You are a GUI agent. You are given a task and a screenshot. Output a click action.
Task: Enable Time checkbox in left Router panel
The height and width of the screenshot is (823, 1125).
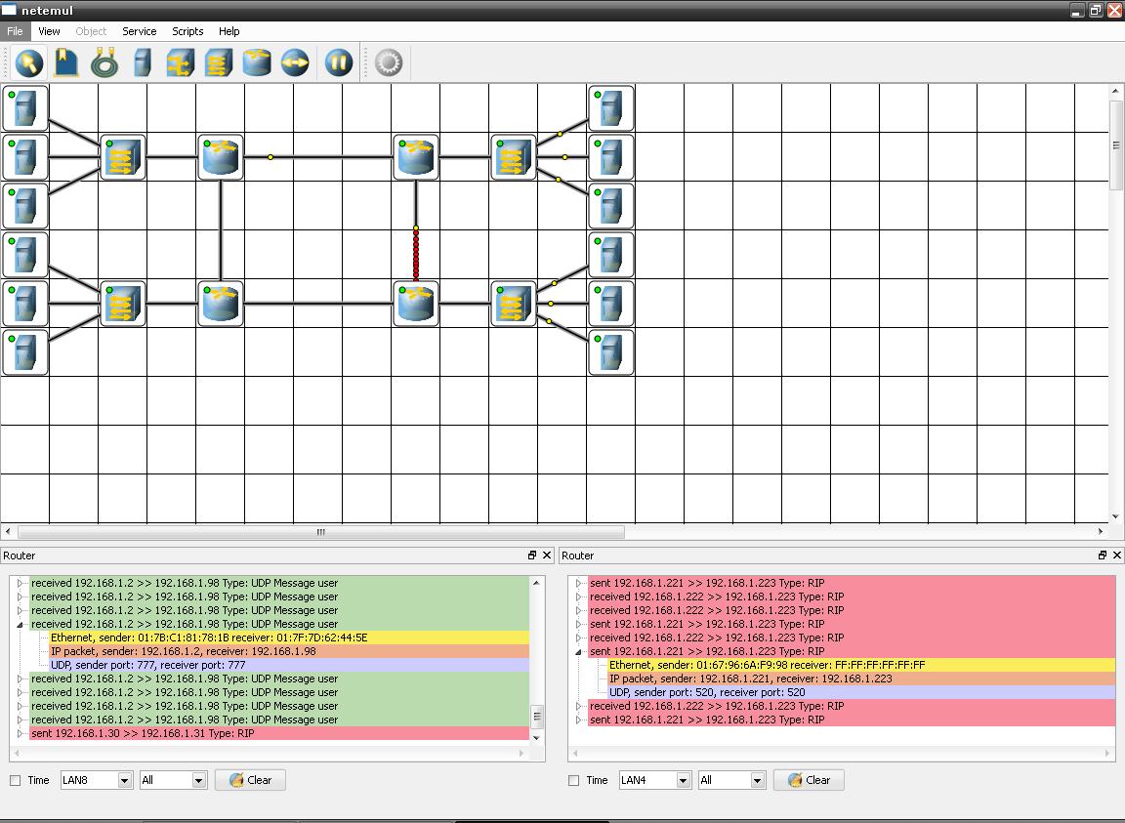[15, 780]
